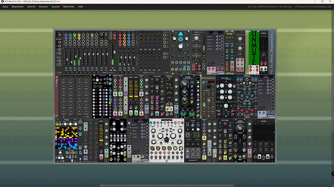
Task: Open the Browser menu
Action: click(x=44, y=7)
